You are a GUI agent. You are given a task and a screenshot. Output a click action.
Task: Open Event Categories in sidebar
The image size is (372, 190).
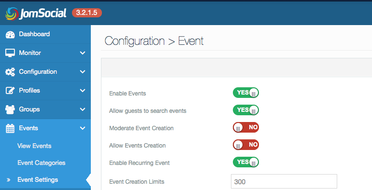41,163
